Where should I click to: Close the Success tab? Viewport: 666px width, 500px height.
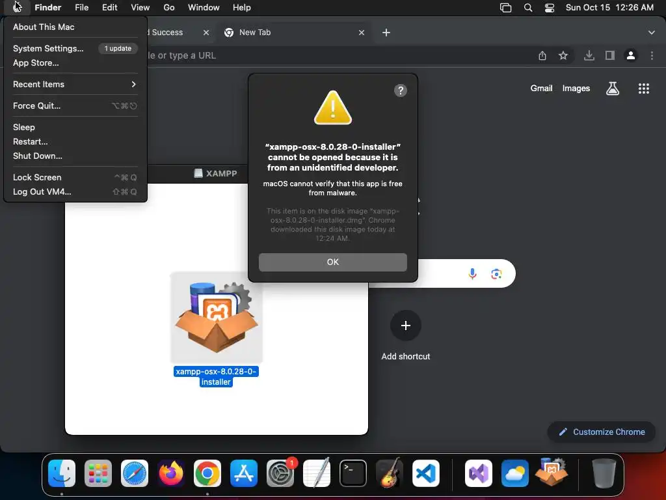pyautogui.click(x=206, y=33)
